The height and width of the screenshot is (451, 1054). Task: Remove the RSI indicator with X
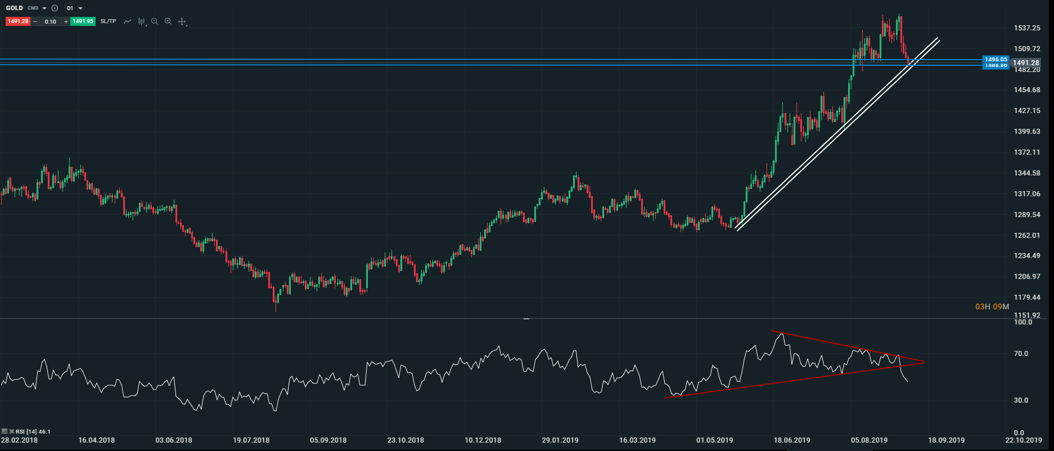[x=11, y=431]
